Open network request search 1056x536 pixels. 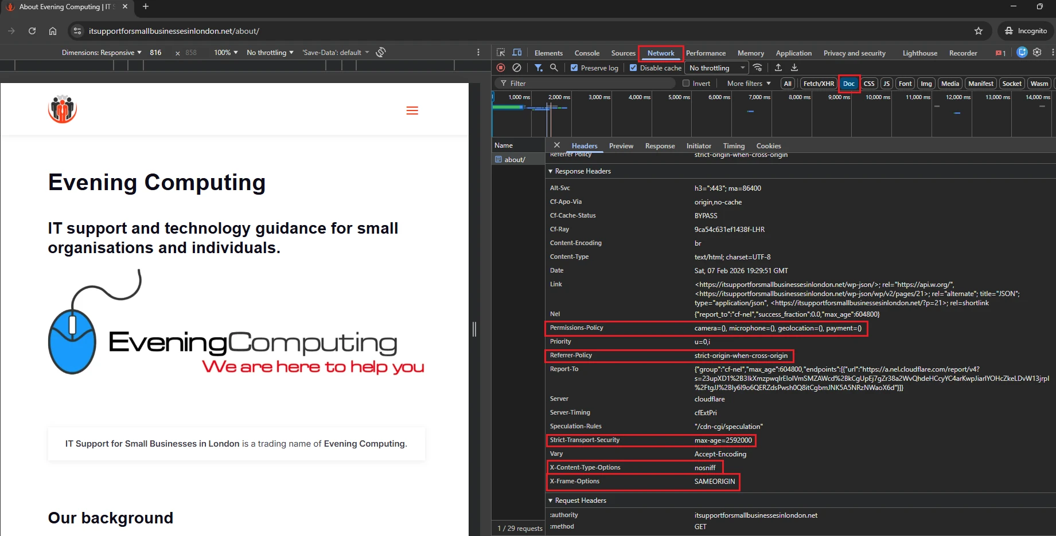(554, 68)
